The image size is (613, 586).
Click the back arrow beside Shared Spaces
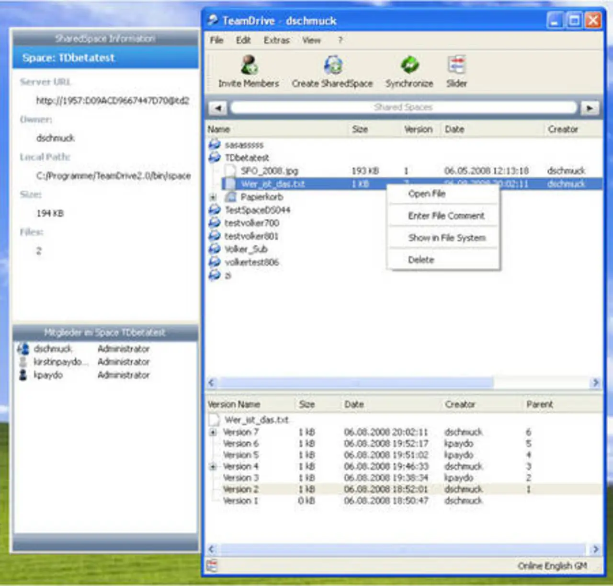(x=218, y=108)
